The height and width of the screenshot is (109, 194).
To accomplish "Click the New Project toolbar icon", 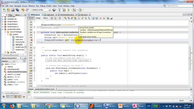I will (x=8, y=10).
